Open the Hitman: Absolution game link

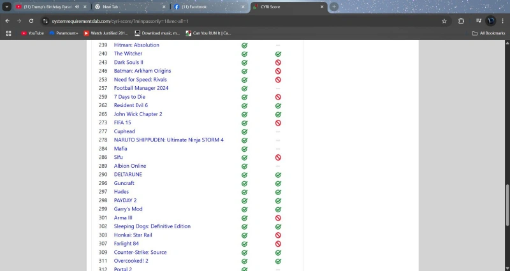click(136, 45)
